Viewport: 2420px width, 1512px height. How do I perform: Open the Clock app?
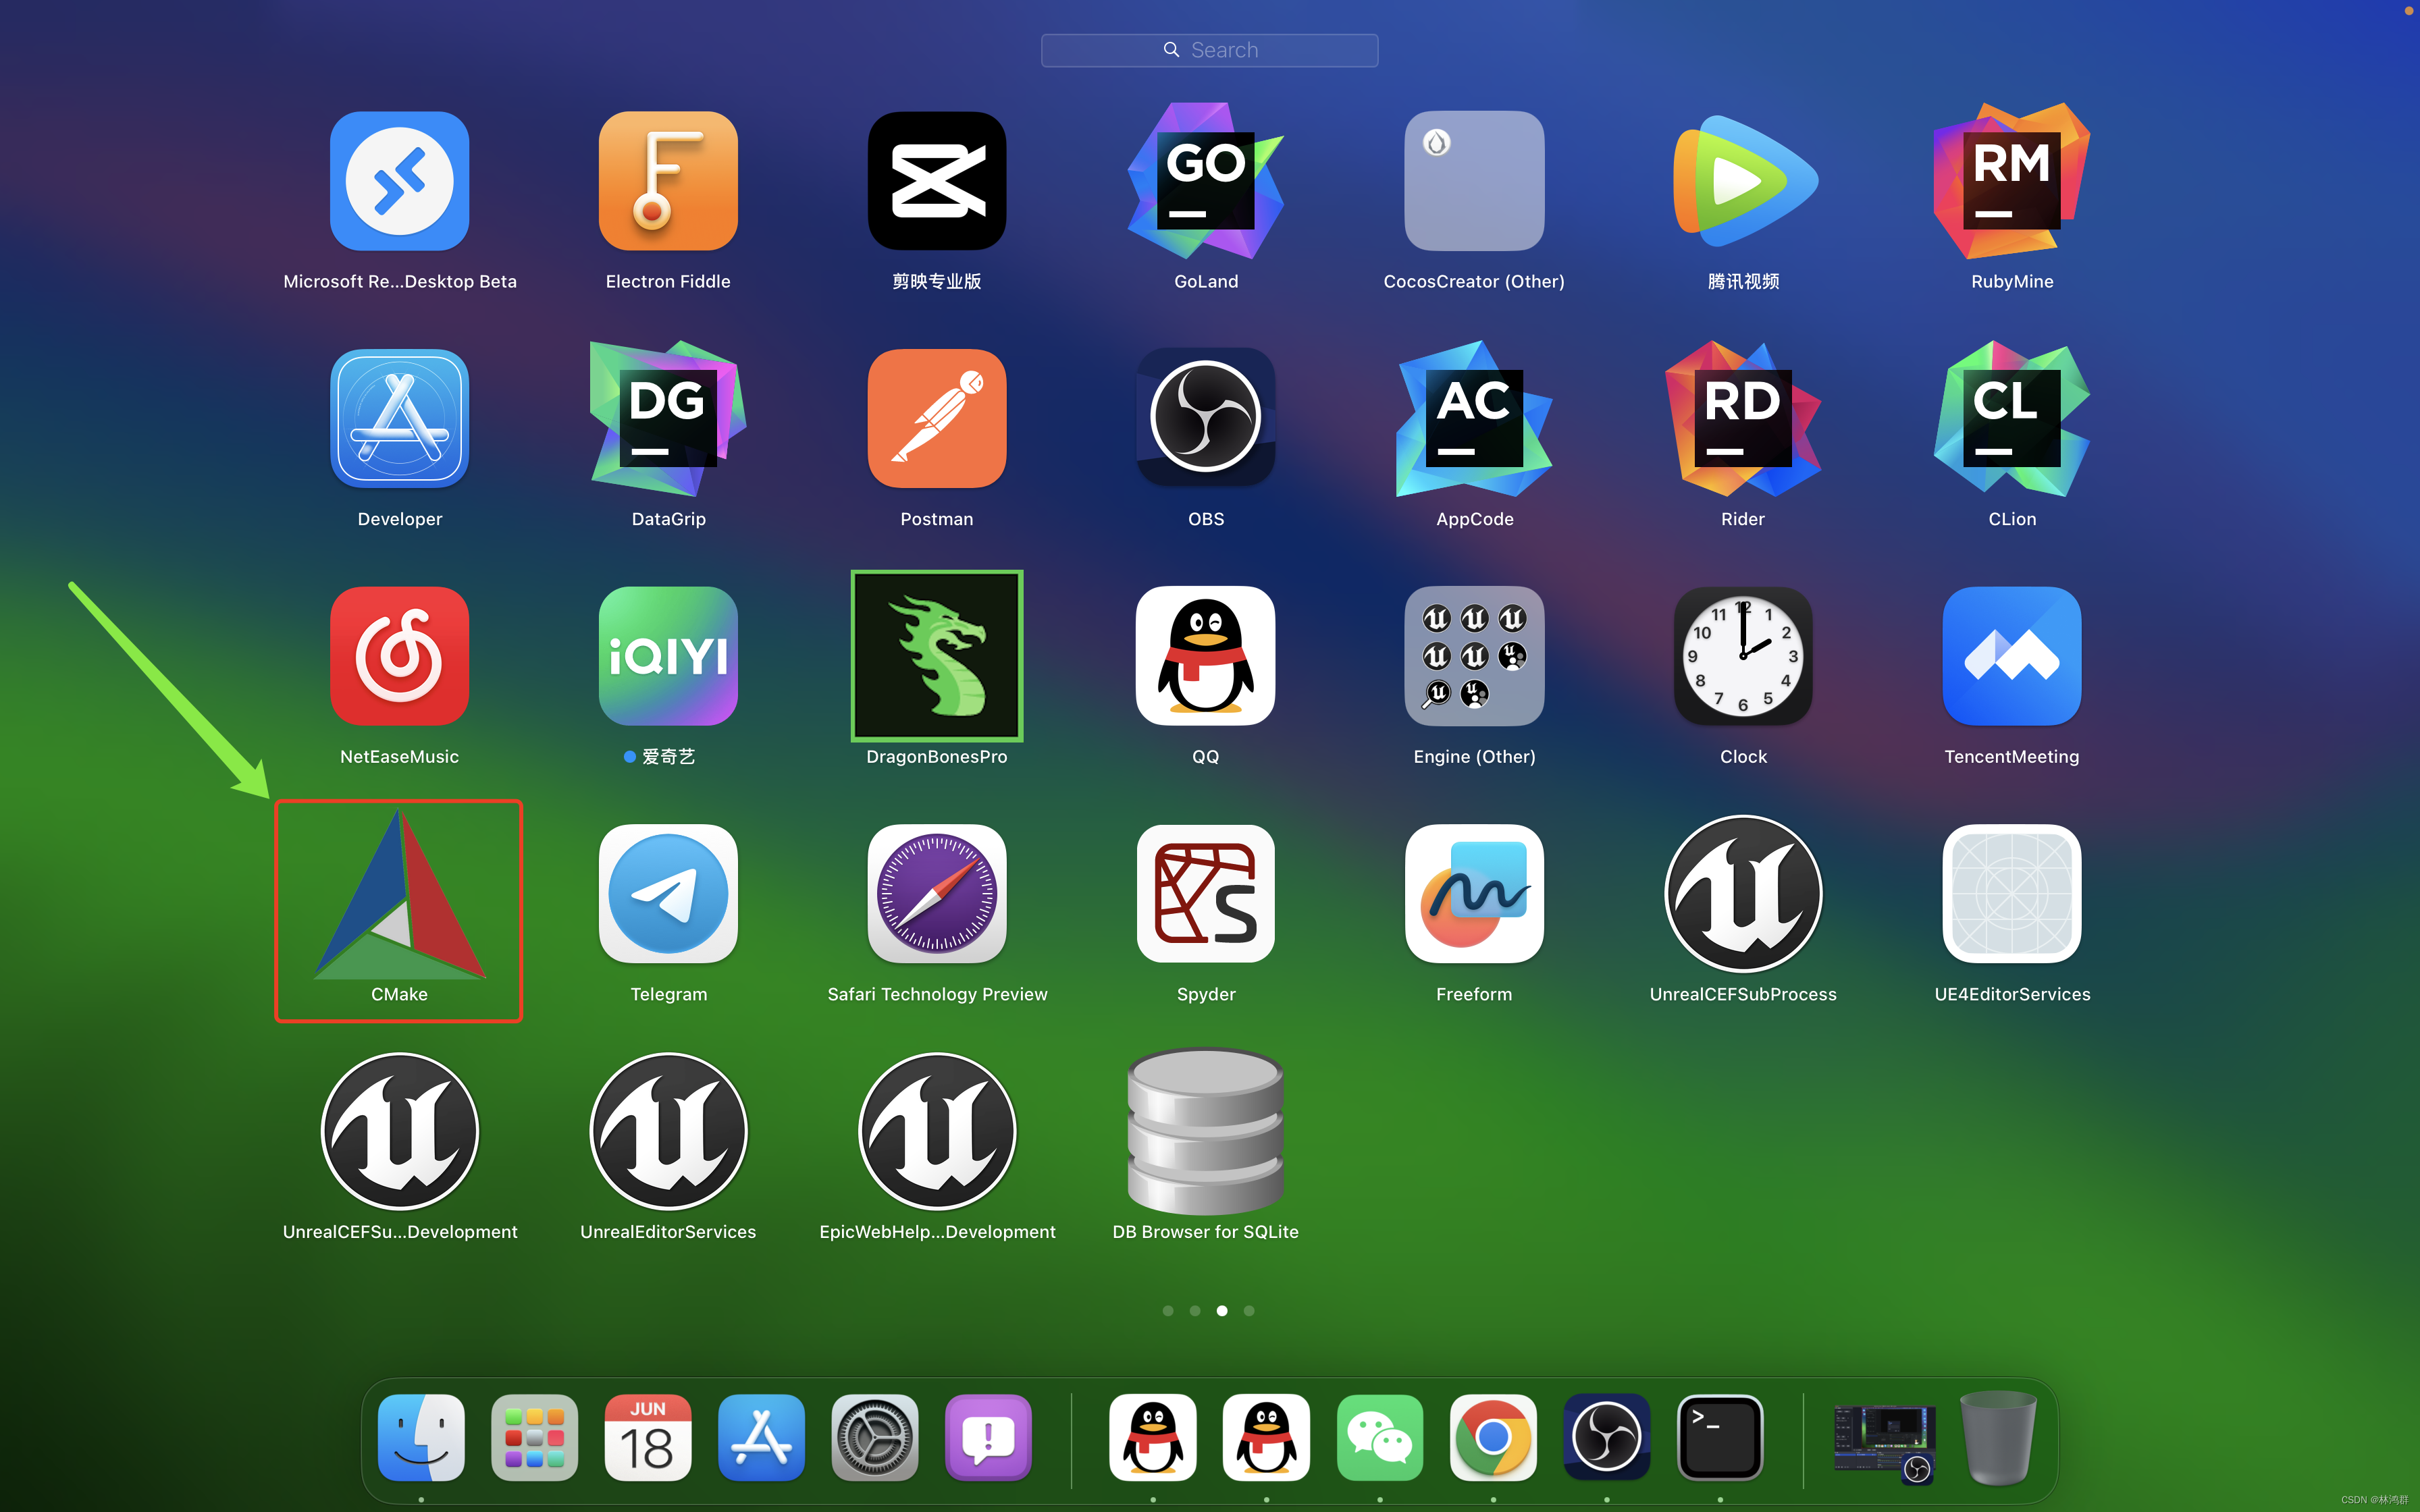(1743, 656)
